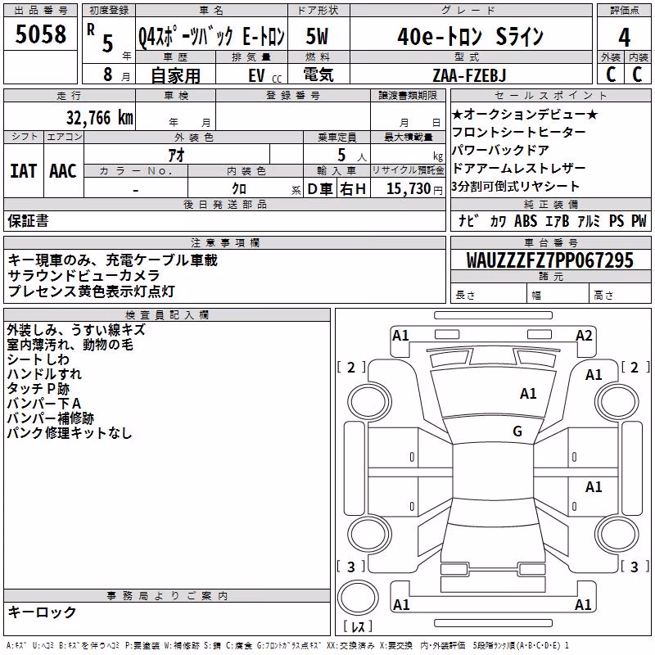This screenshot has width=655, height=655.
Task: Select the fuel type 電気
Action: coord(318,75)
